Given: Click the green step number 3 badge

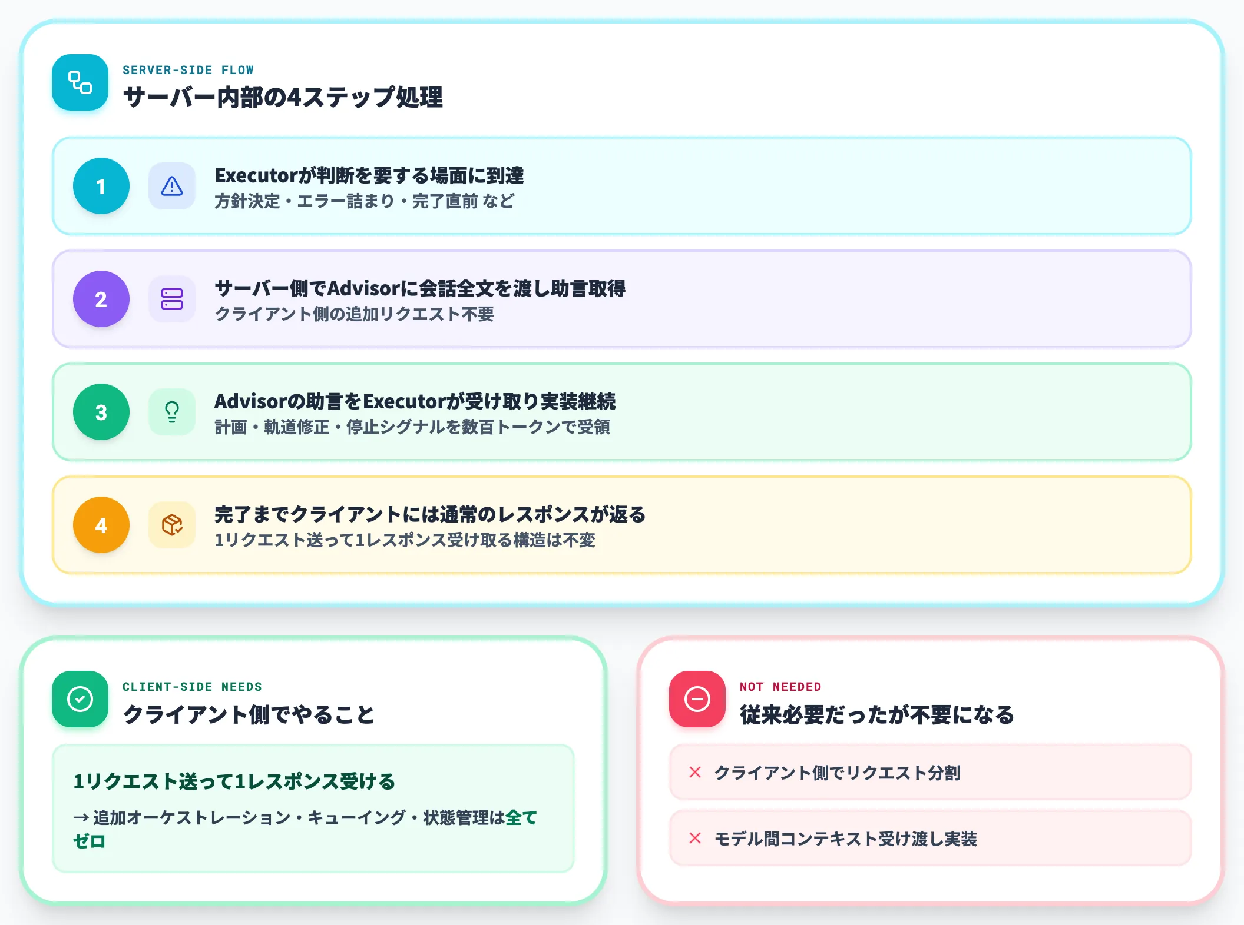Looking at the screenshot, I should point(101,412).
